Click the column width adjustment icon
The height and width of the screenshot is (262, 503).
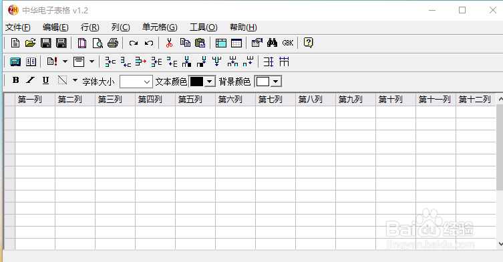pyautogui.click(x=284, y=61)
